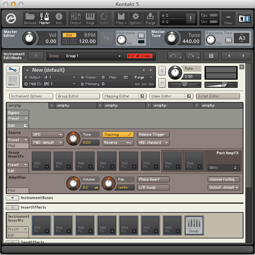
Task: Open Instrument Options
Action: coord(31,96)
